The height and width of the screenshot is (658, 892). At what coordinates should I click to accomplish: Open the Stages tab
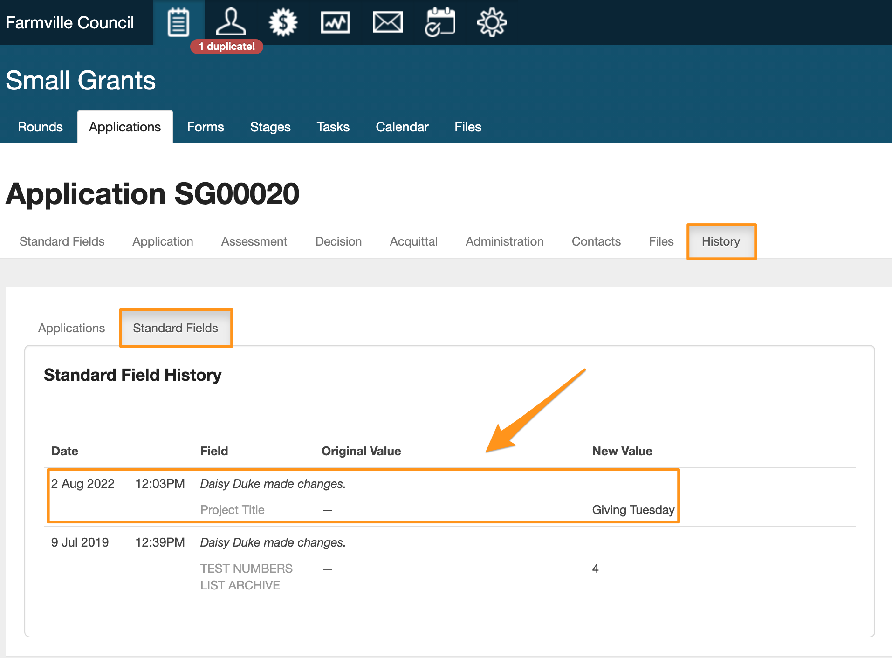pos(270,127)
